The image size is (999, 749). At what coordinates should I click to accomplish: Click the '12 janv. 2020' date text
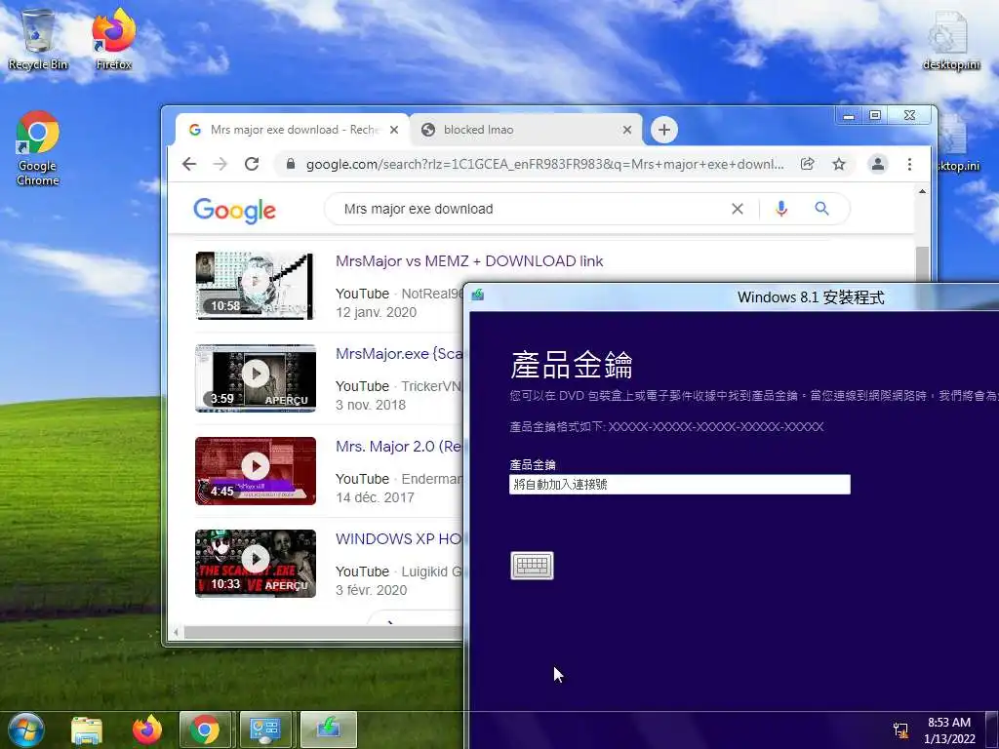pos(376,312)
